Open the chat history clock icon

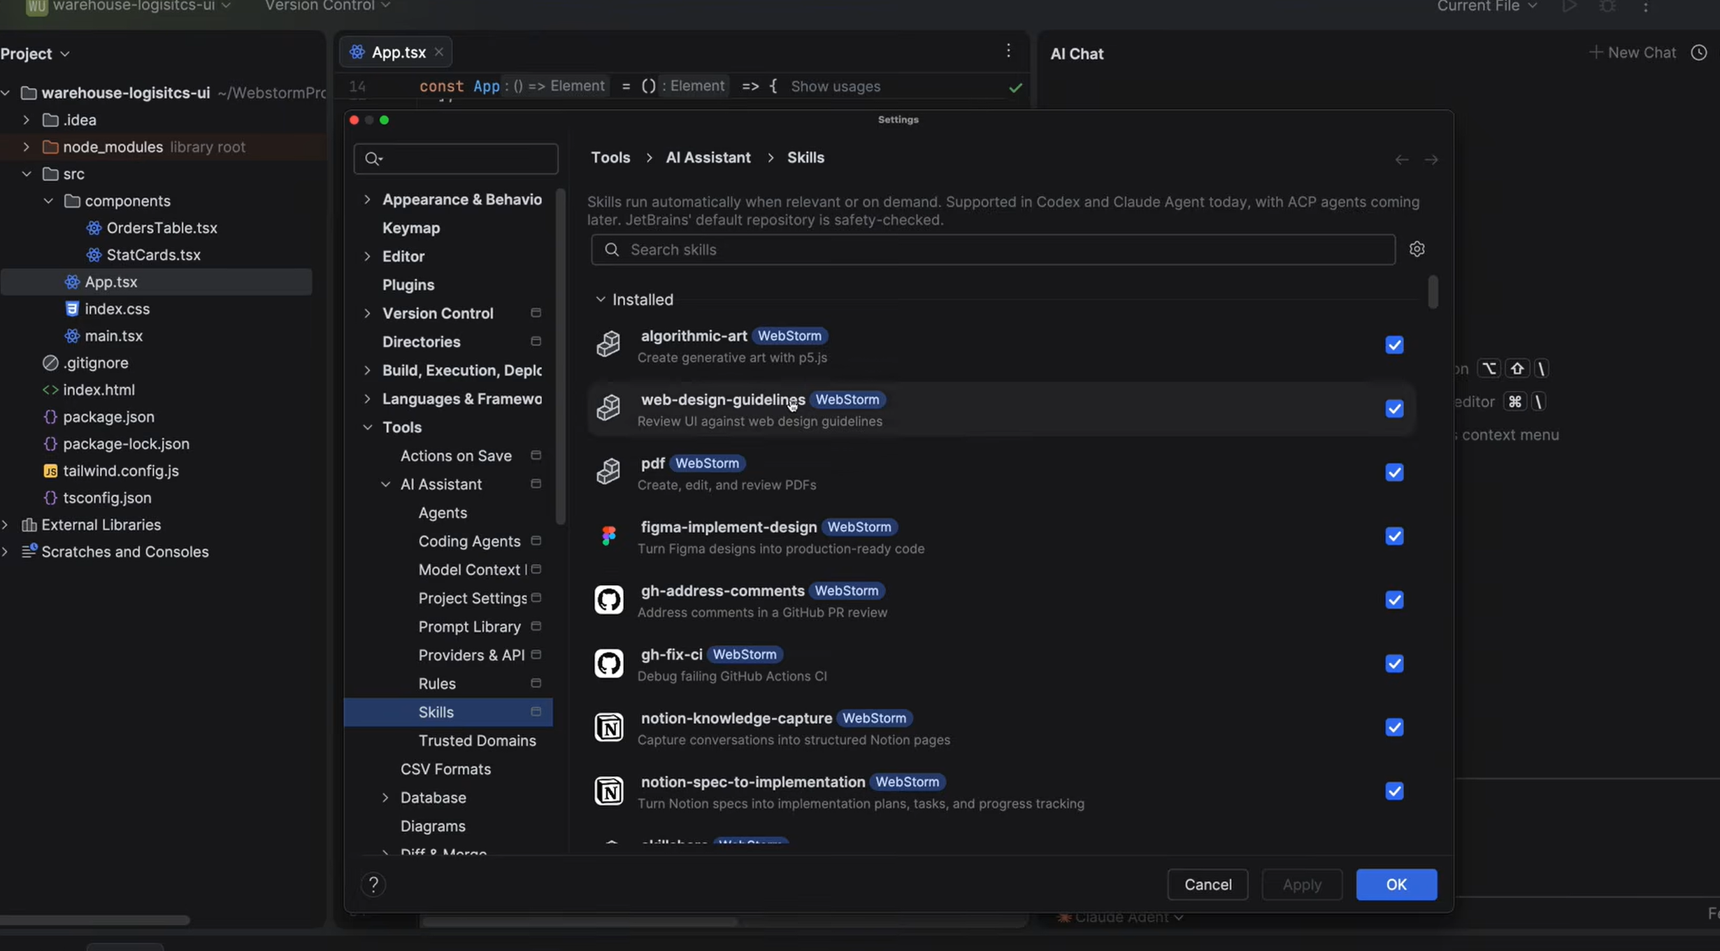coord(1698,52)
